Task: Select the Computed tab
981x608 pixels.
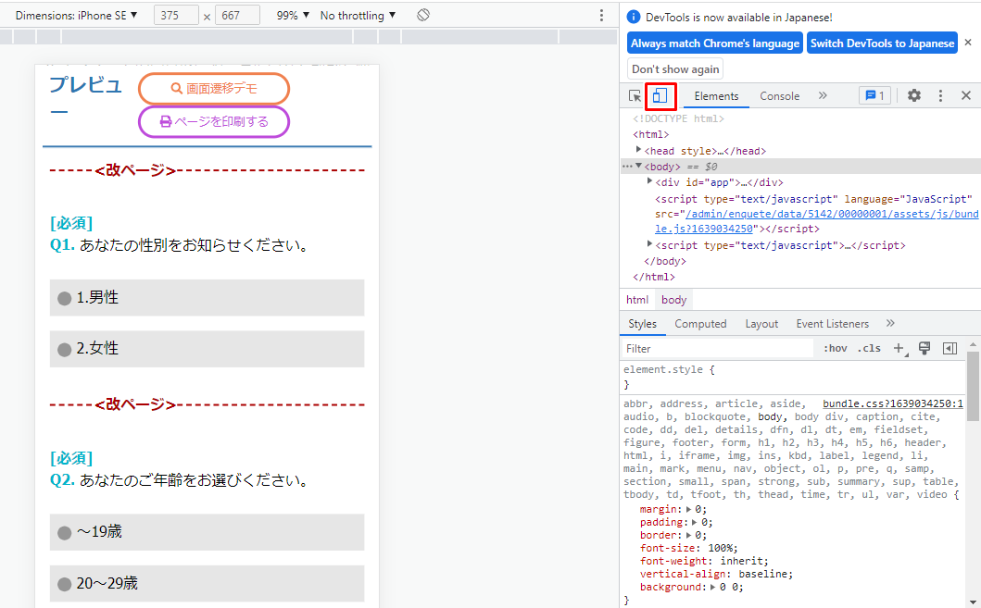Action: pos(700,324)
